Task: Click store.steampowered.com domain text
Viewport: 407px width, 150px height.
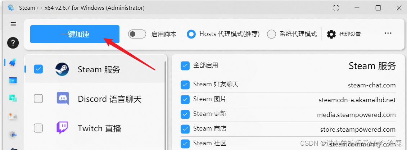Action: point(358,129)
